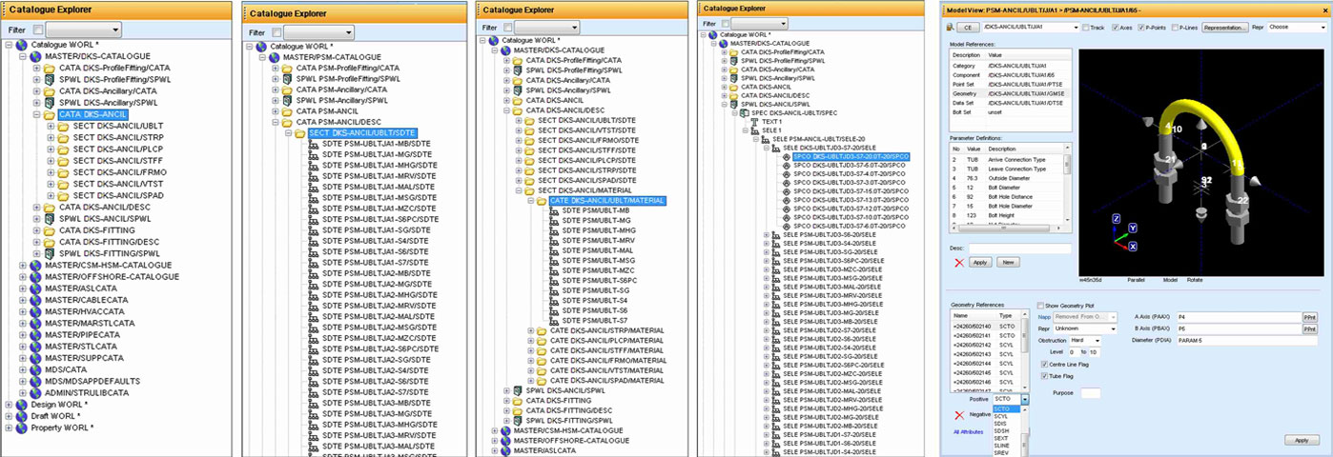Click red X icon beside Negative label
The width and height of the screenshot is (1333, 457).
click(960, 415)
